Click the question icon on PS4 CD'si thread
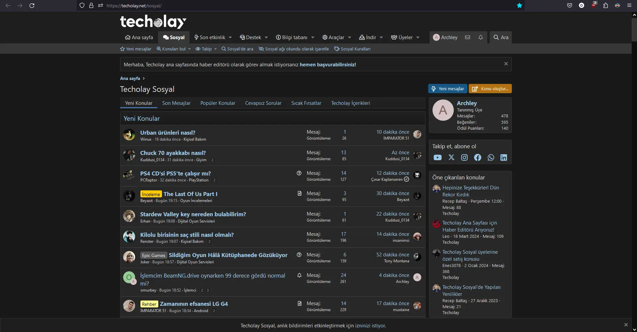The width and height of the screenshot is (637, 332). 299,173
